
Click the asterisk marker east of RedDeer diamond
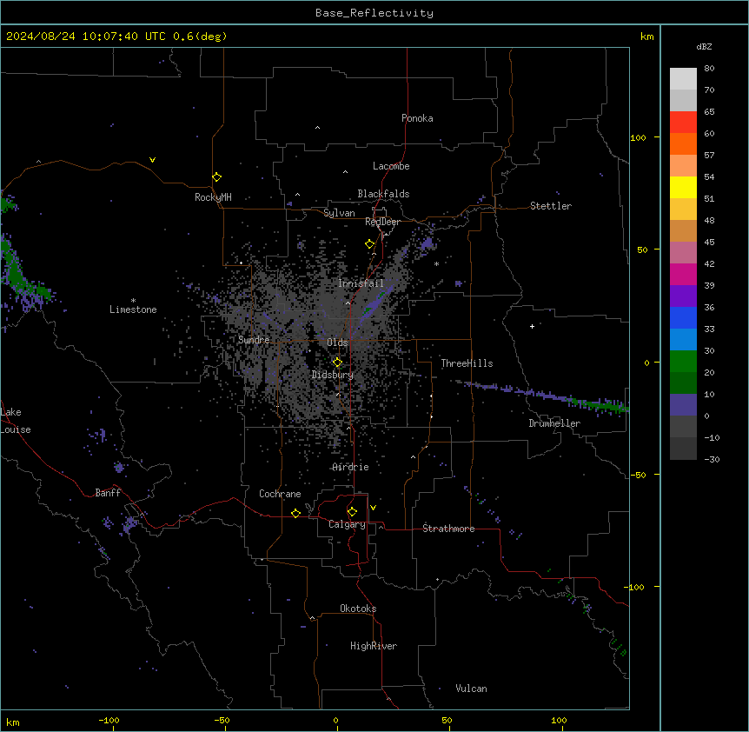pyautogui.click(x=436, y=263)
